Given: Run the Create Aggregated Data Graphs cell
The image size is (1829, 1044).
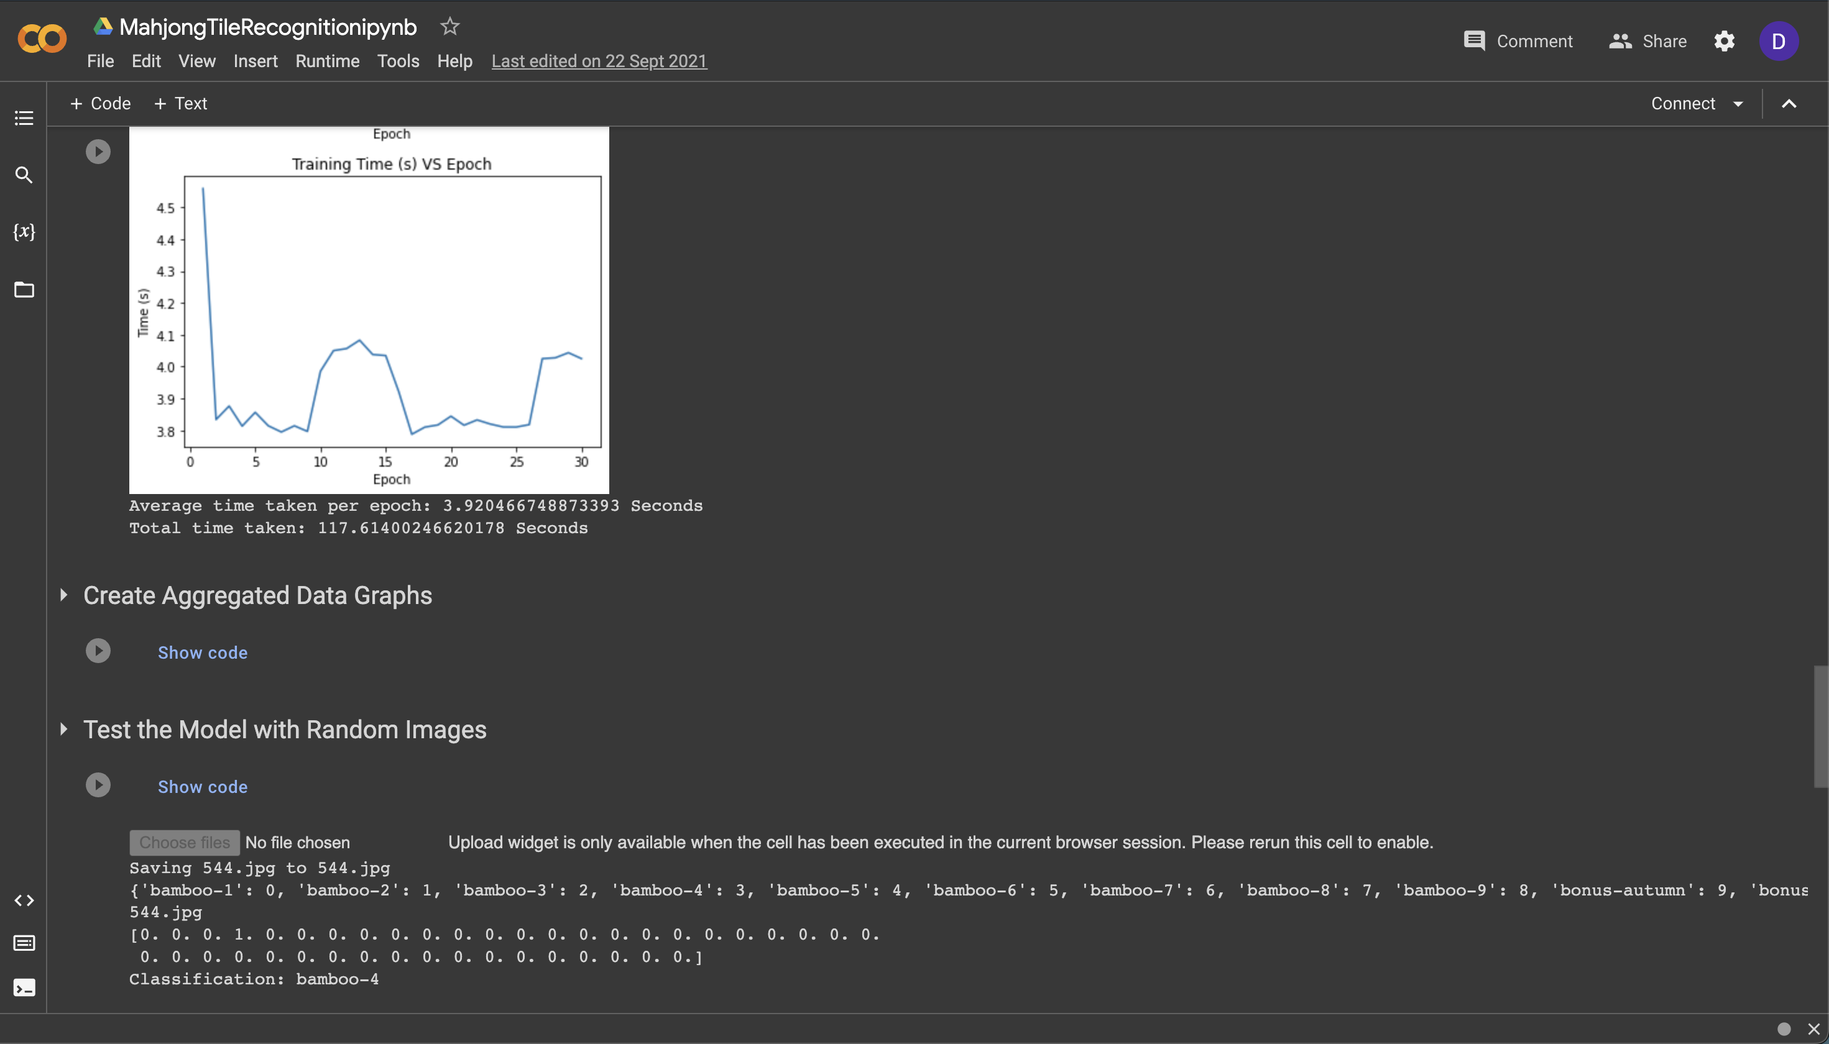Looking at the screenshot, I should pos(98,651).
